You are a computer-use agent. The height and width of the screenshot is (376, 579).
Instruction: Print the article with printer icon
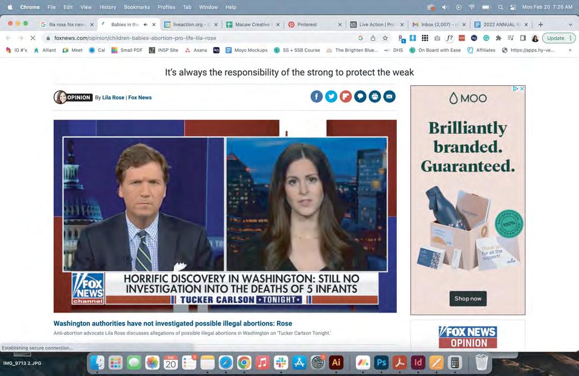(375, 97)
